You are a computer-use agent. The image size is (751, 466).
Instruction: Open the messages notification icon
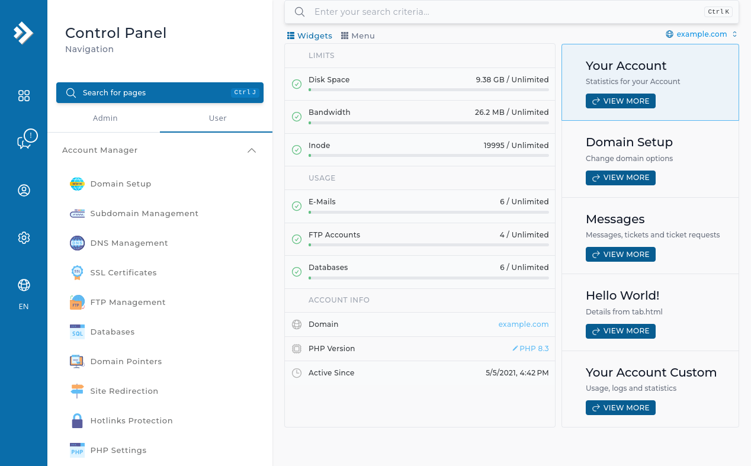coord(25,140)
